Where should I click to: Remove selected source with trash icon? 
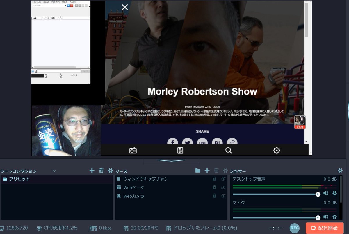pos(216,170)
